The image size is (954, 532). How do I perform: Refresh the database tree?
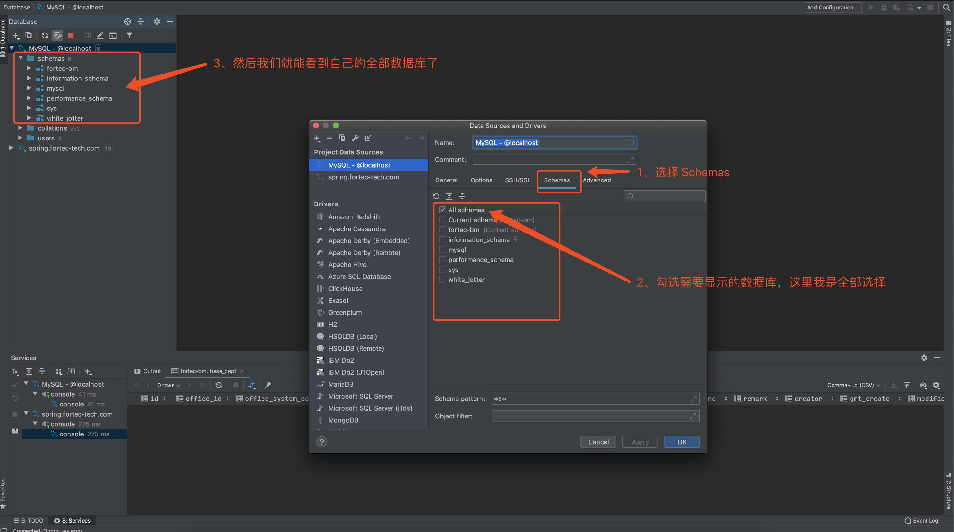[x=45, y=36]
